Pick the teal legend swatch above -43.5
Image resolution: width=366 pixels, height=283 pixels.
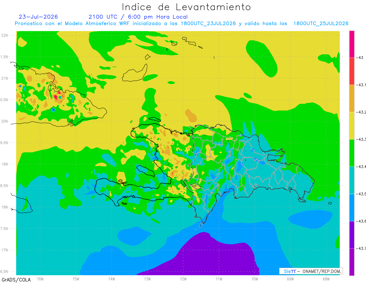click(352, 180)
